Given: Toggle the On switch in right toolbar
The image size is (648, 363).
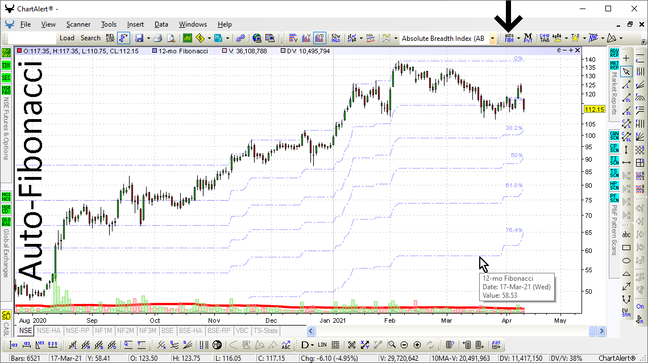Looking at the screenshot, I should click(x=640, y=306).
